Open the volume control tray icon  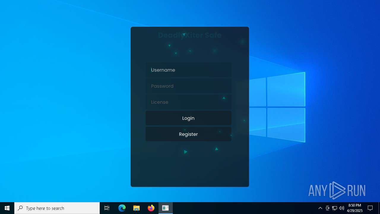click(x=342, y=208)
